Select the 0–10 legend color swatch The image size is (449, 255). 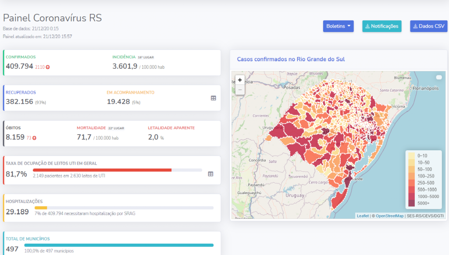coord(411,156)
